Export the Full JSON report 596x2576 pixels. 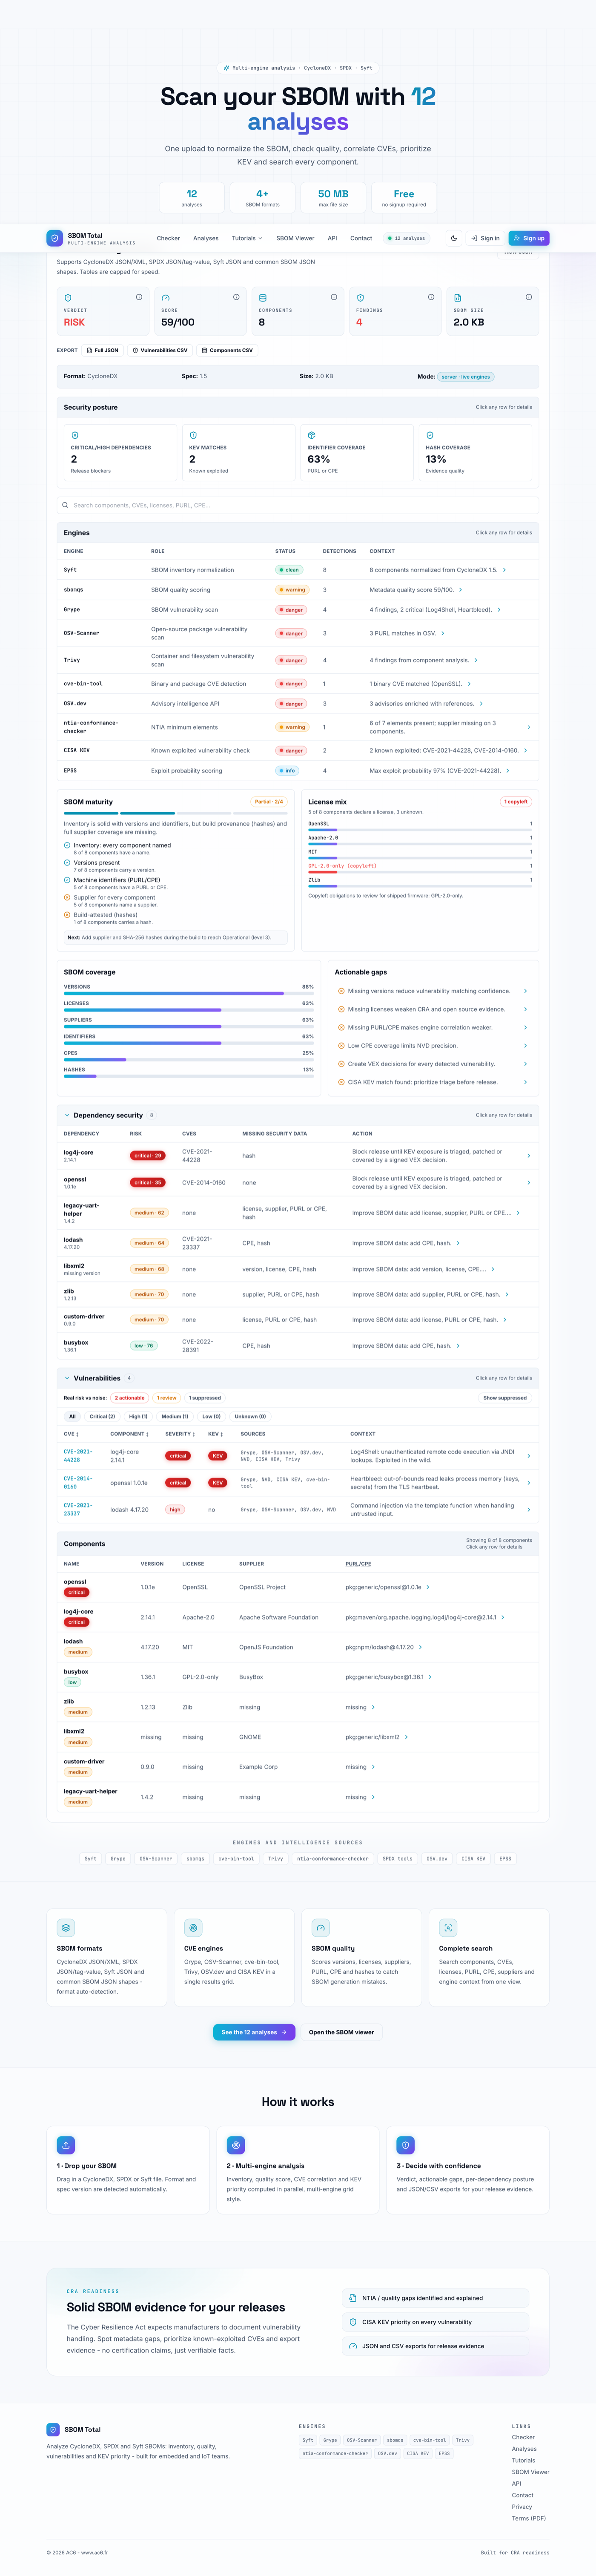pyautogui.click(x=103, y=350)
